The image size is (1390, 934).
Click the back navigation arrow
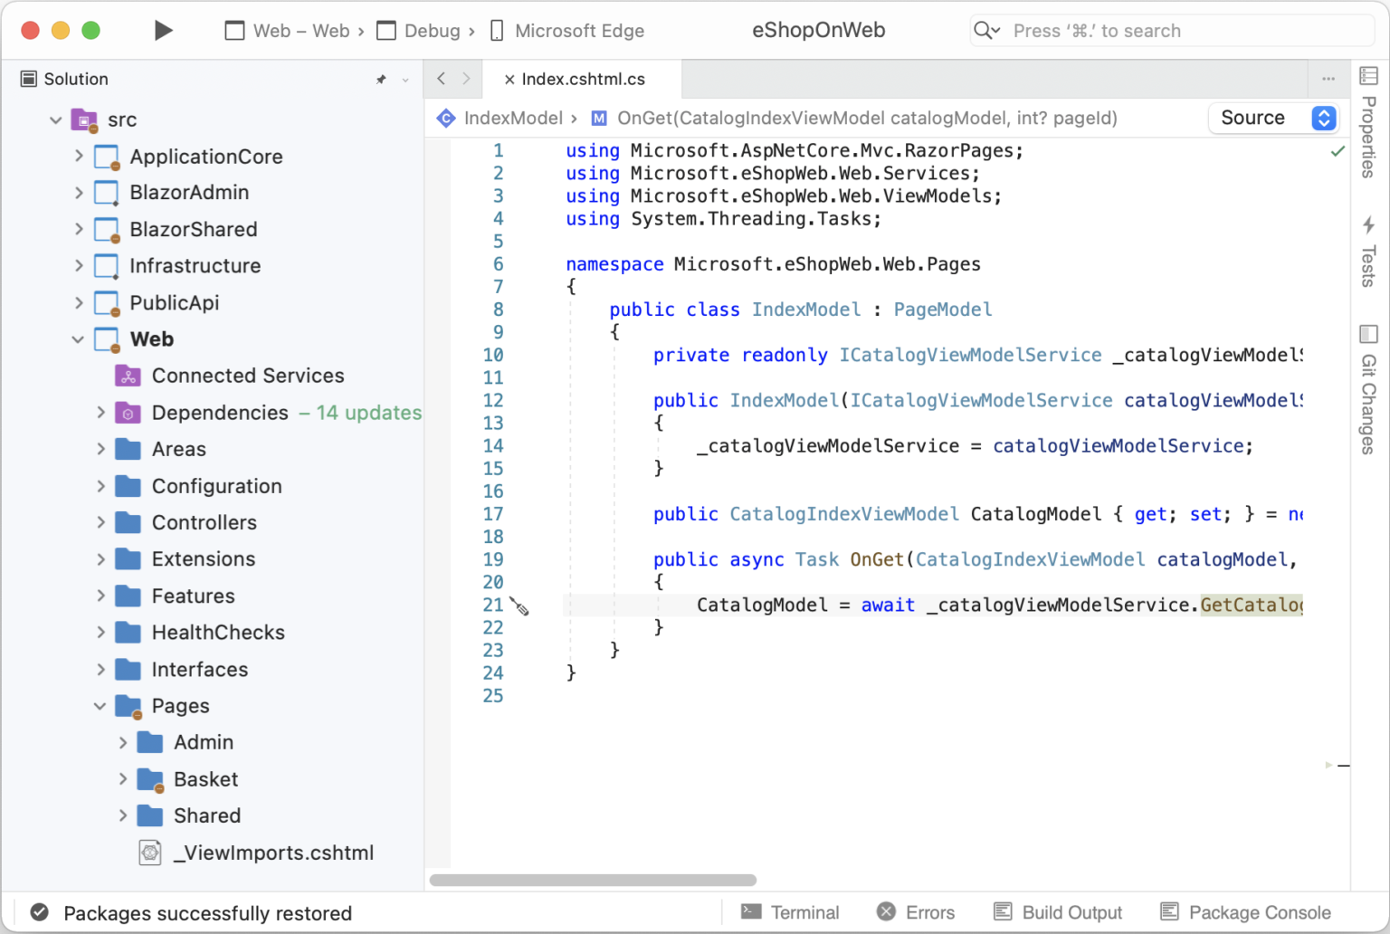click(x=441, y=79)
